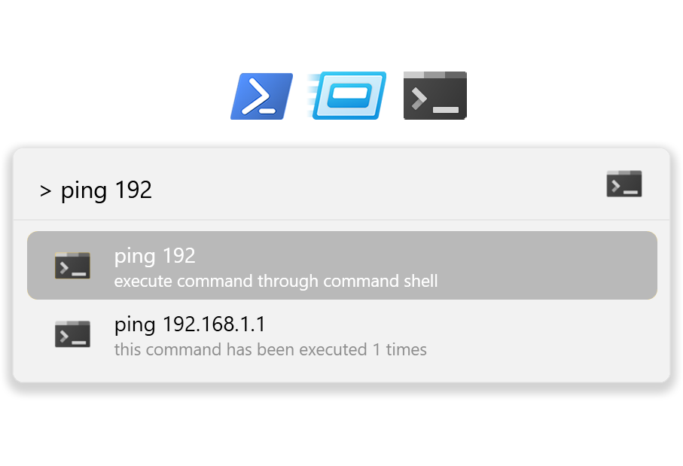Place the cursor after "192" in the query box
This screenshot has height=466, width=683.
tap(152, 190)
